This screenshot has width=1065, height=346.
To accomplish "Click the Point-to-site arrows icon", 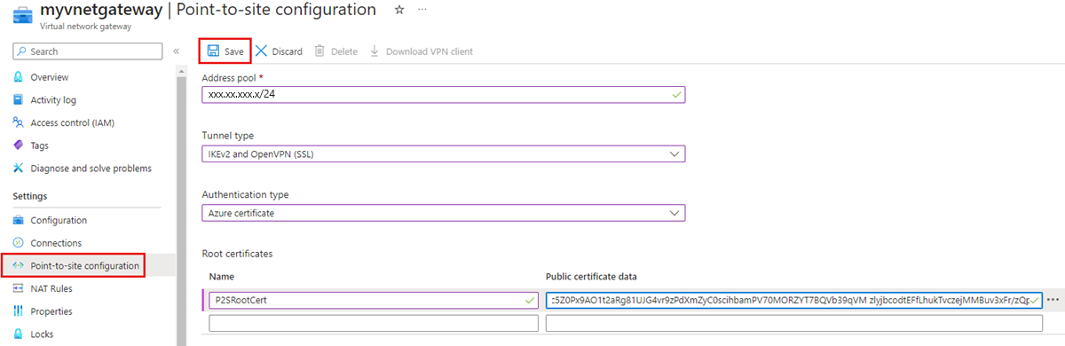I will coord(19,265).
